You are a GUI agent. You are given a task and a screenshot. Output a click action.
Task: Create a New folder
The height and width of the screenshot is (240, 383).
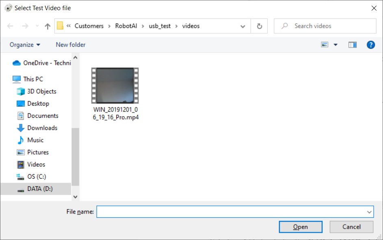[71, 45]
